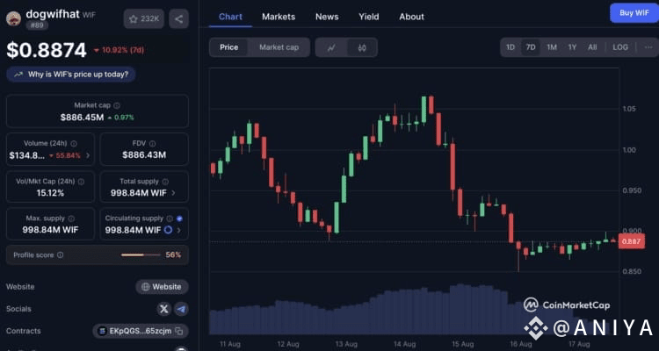659x351 pixels.
Task: Click the Profile score progress bar
Action: click(x=141, y=254)
